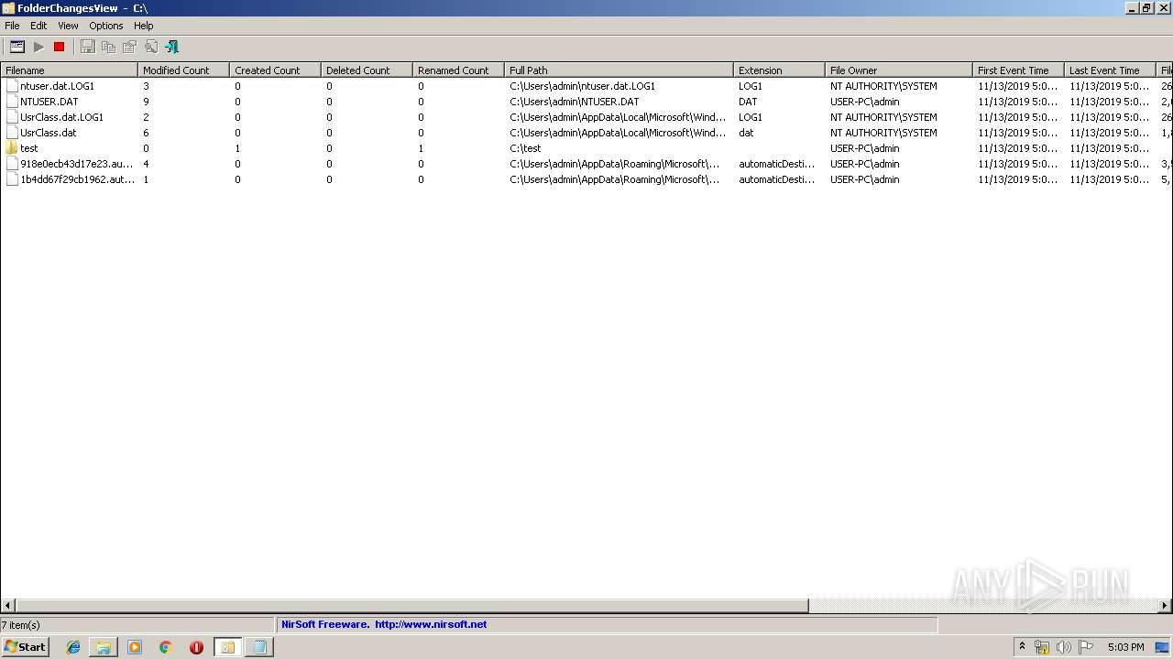Sort by the Modified Count column header
This screenshot has height=659, width=1173.
pos(183,70)
